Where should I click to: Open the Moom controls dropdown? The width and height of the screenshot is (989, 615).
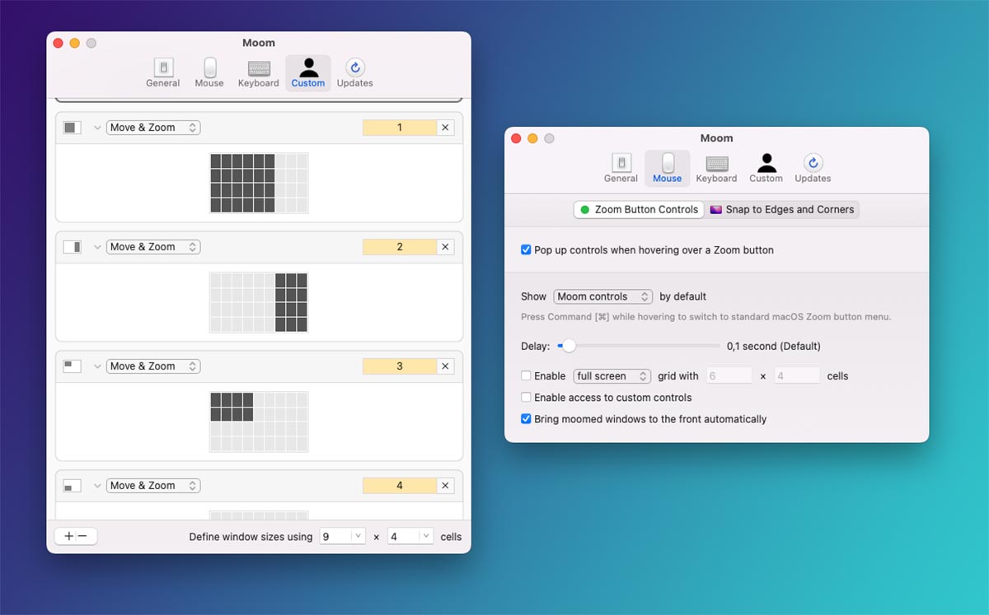[602, 296]
